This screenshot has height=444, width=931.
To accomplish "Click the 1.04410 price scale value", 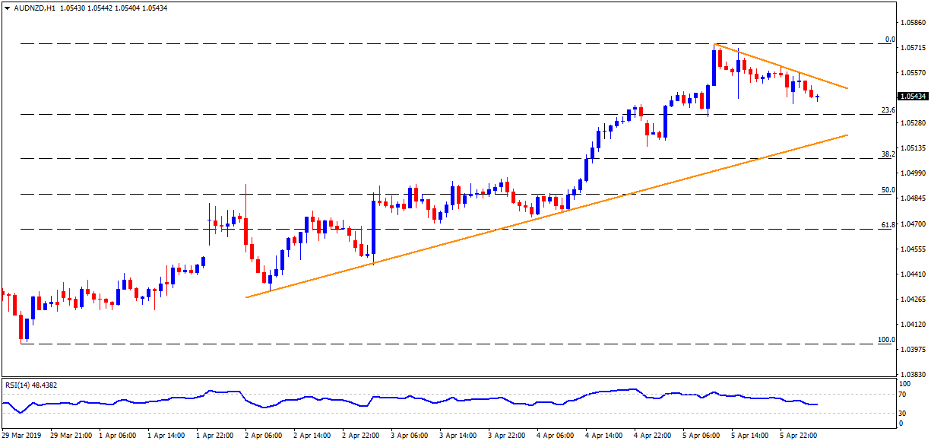I will point(912,274).
